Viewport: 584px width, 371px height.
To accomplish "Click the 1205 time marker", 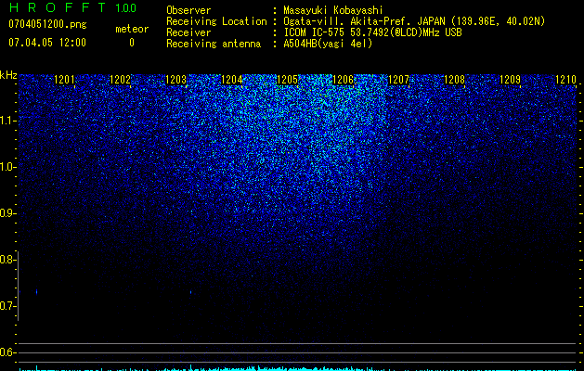I will tap(288, 80).
